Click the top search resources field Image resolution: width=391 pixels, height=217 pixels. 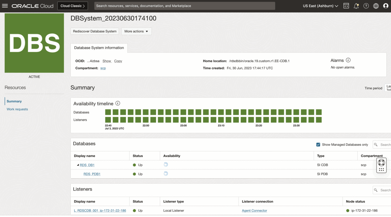point(184,6)
